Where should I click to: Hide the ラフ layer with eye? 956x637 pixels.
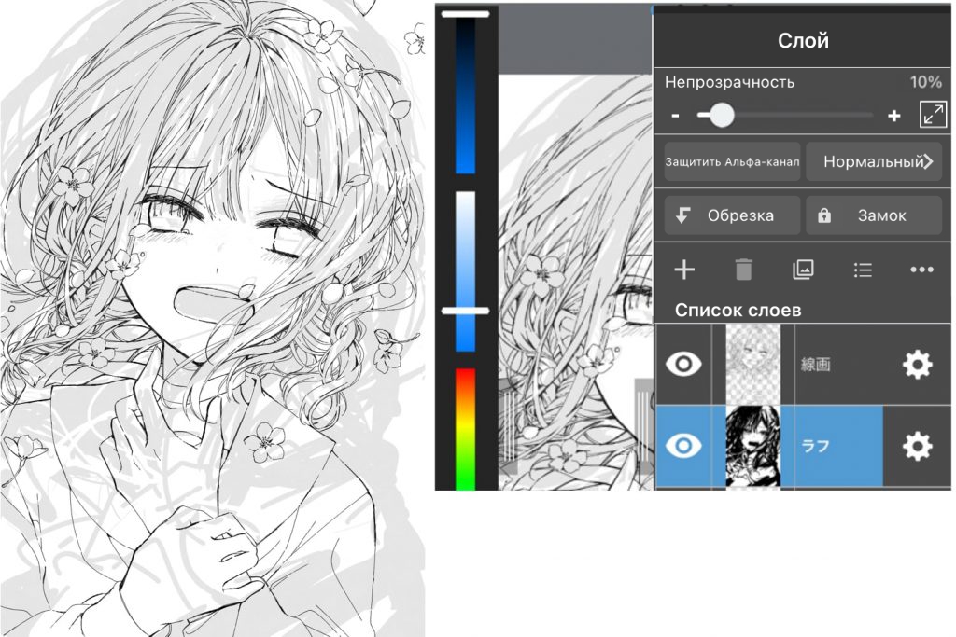coord(682,446)
